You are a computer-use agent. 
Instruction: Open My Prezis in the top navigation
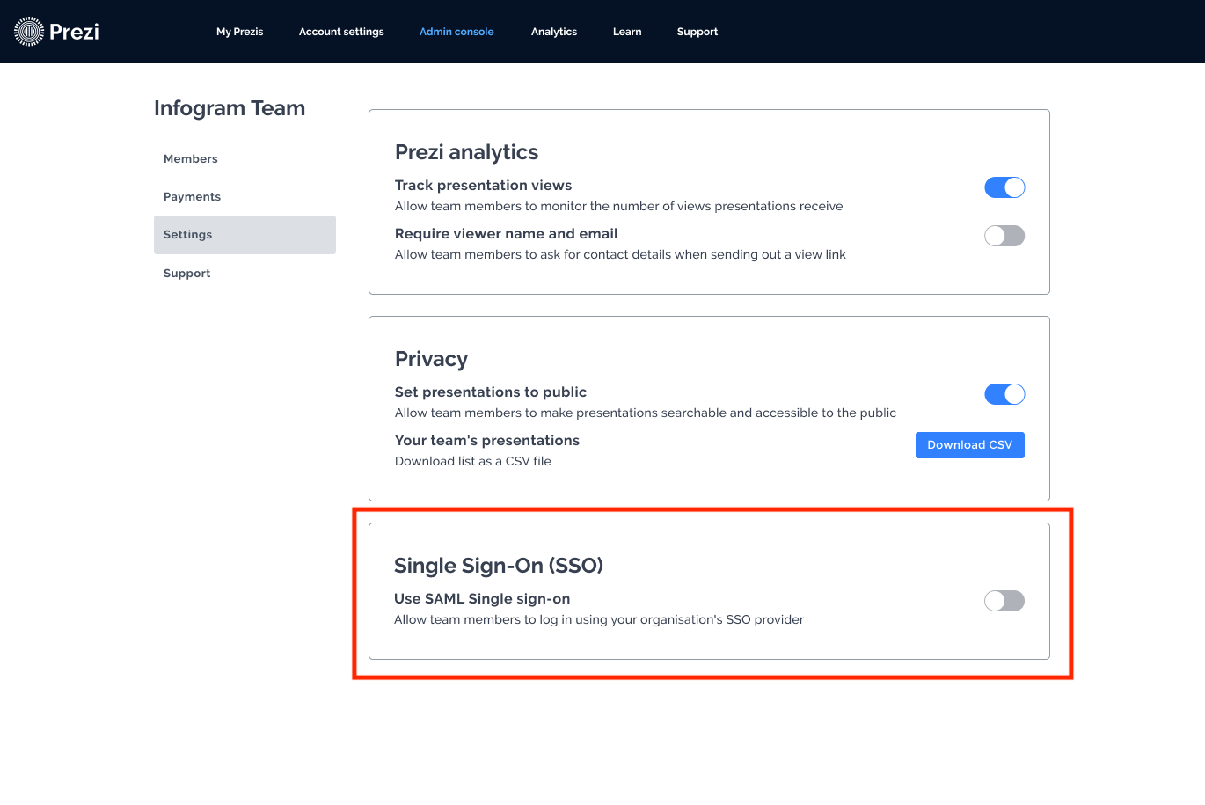239,32
